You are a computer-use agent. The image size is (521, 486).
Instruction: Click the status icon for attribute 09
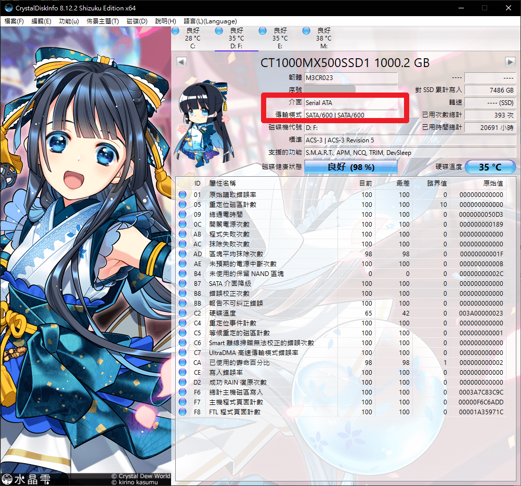click(x=183, y=214)
